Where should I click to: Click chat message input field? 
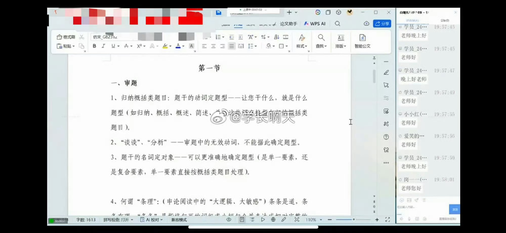tap(423, 209)
